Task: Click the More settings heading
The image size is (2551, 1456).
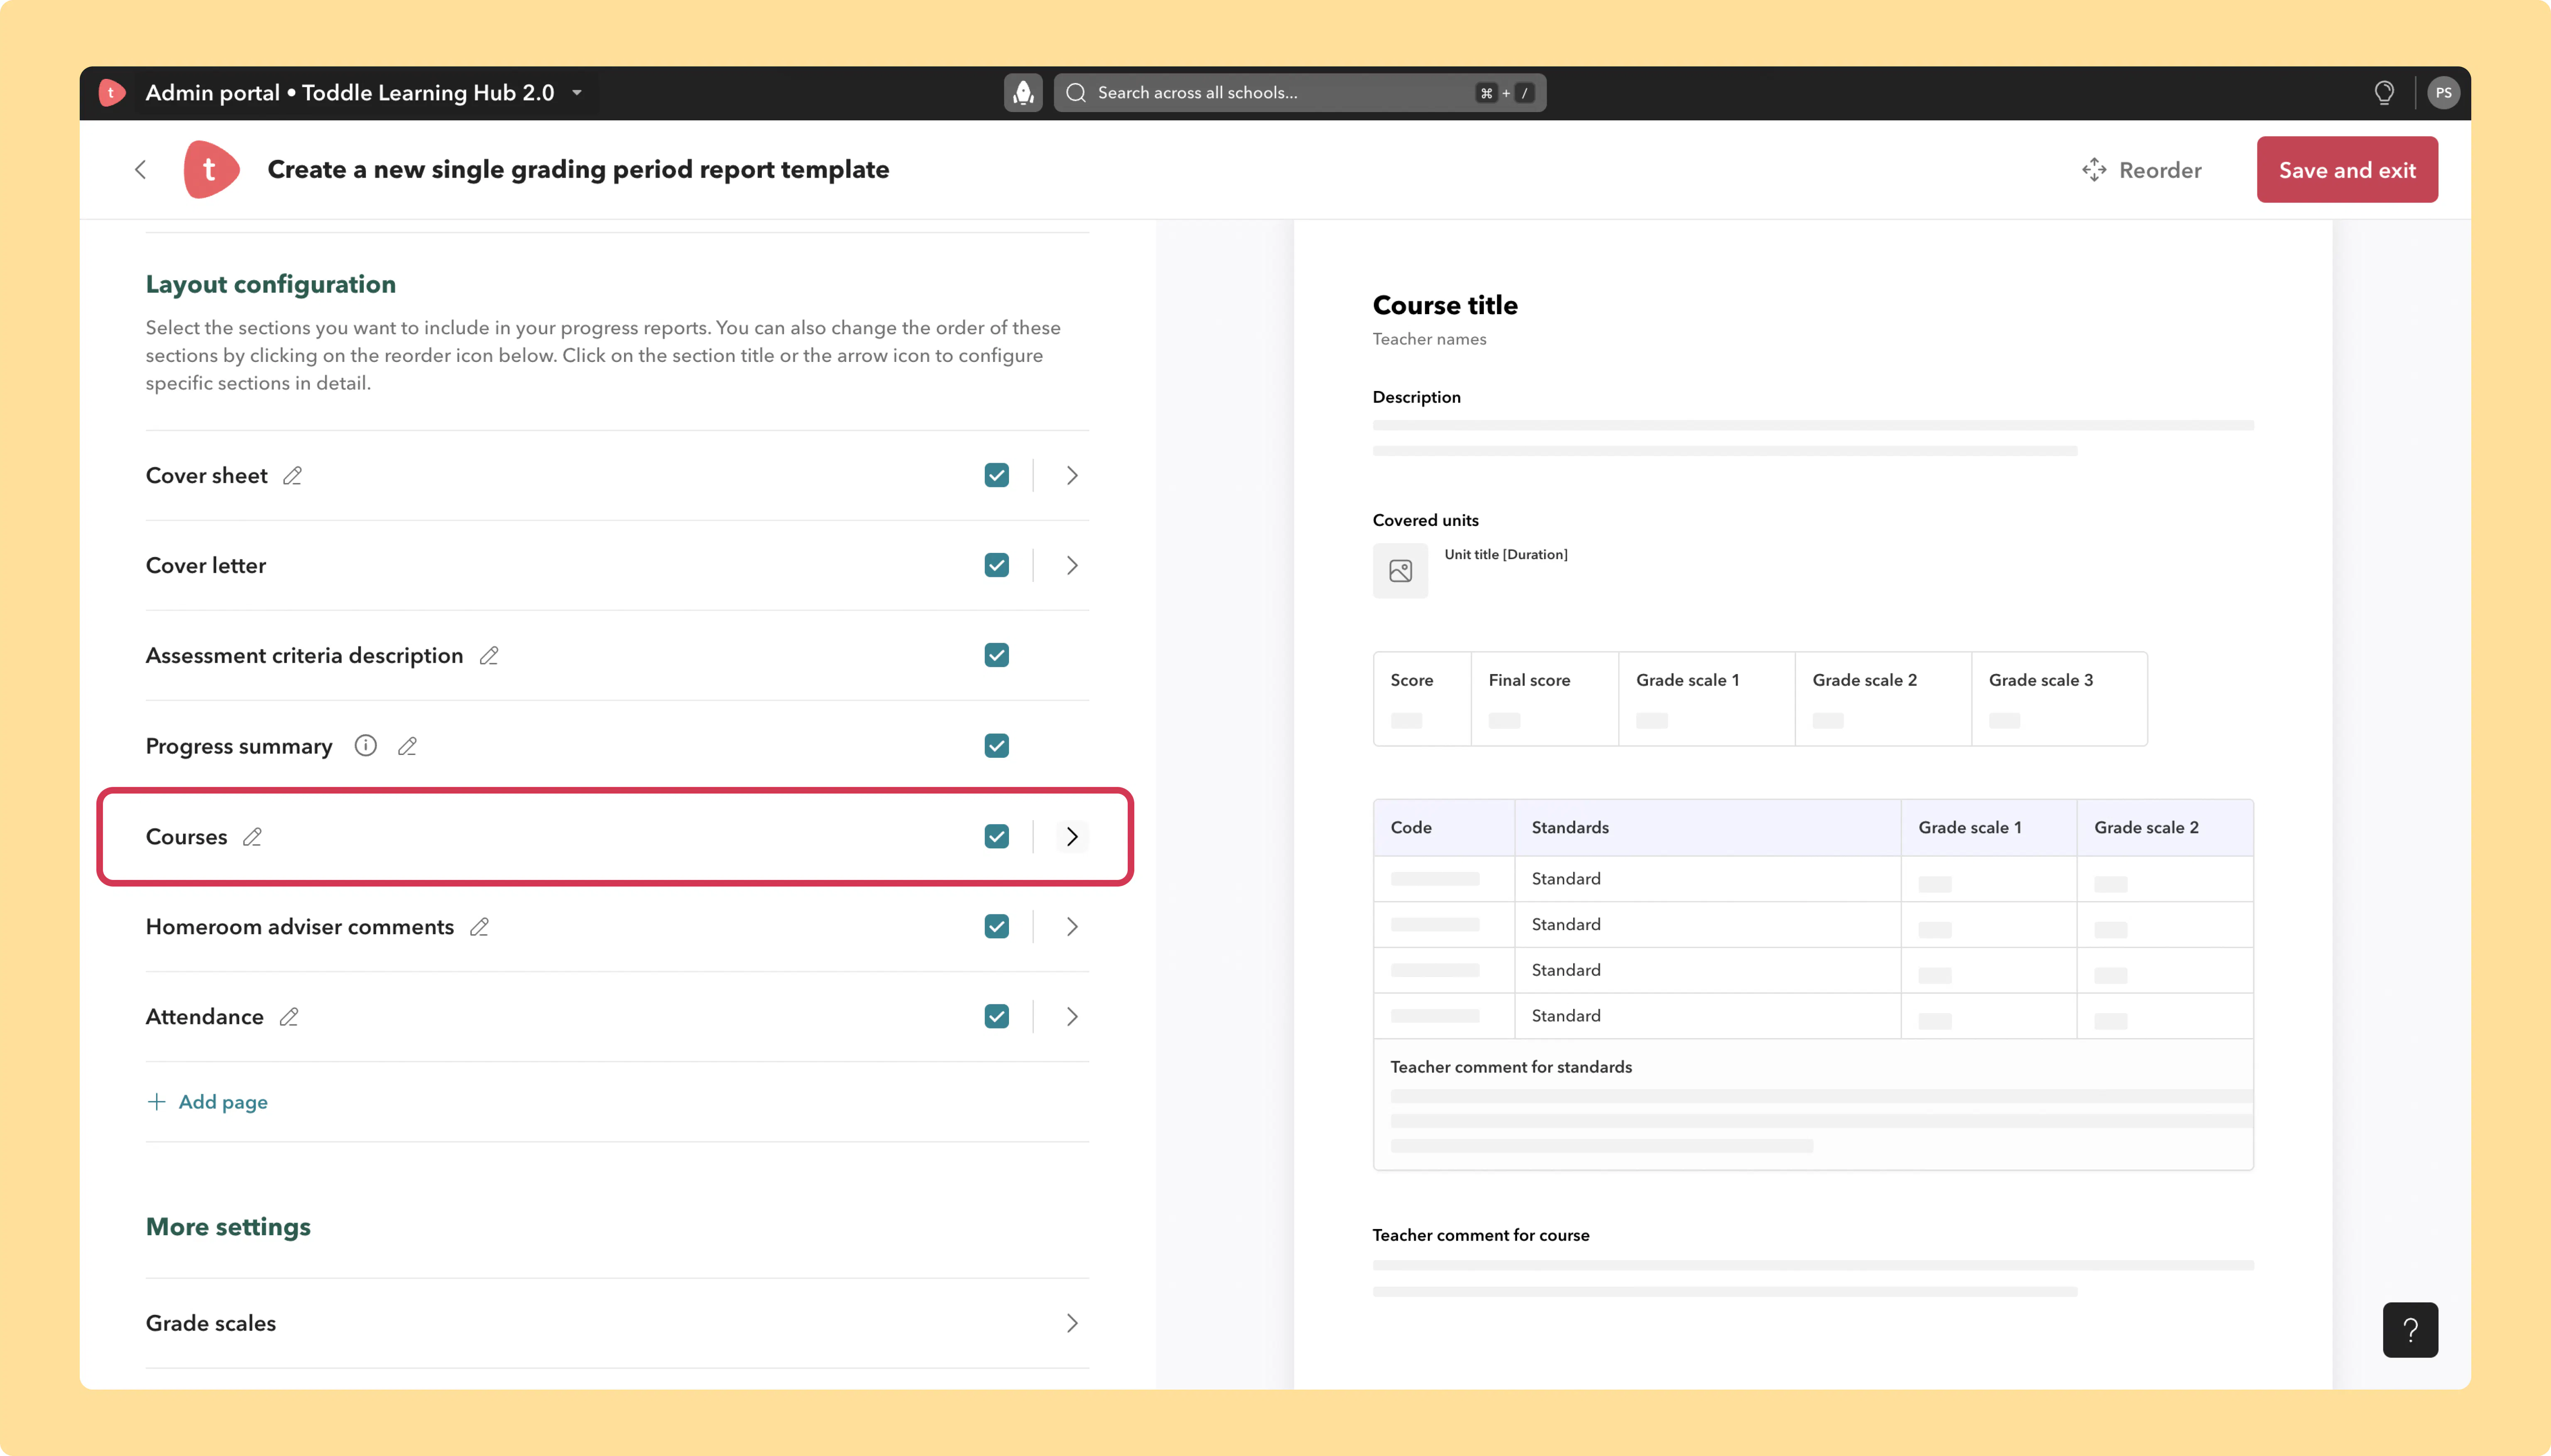Action: pos(228,1227)
